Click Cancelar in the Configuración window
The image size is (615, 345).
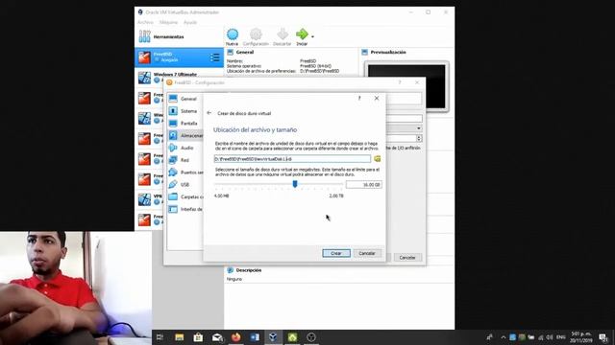coord(407,258)
